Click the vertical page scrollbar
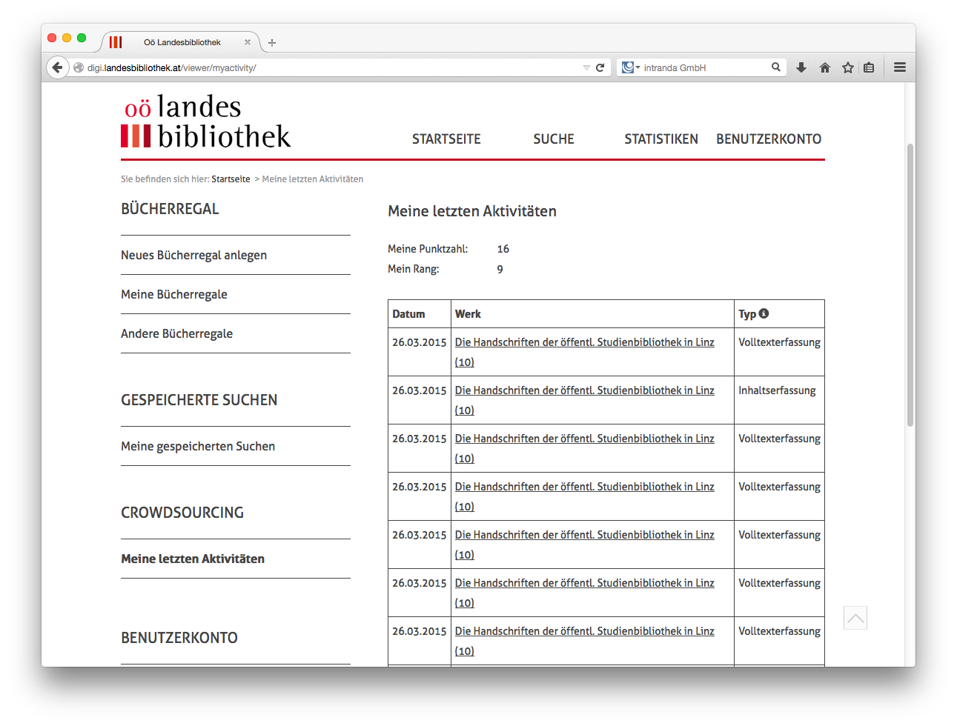 (910, 285)
